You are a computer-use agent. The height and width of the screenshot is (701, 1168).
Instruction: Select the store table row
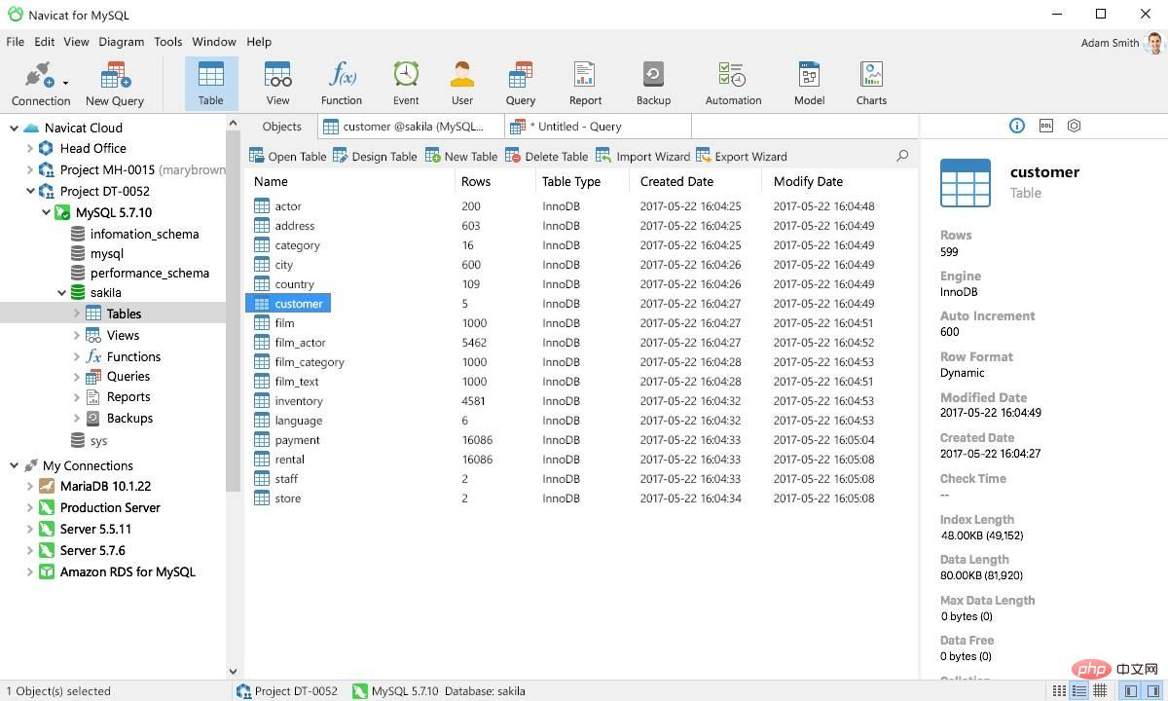[x=580, y=498]
